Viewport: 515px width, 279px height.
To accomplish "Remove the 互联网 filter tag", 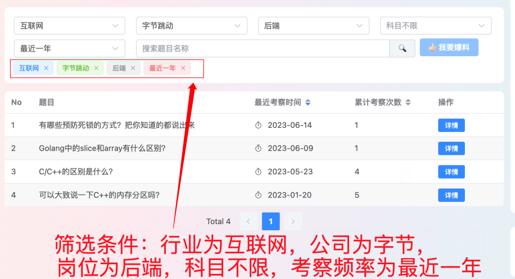I will click(46, 68).
